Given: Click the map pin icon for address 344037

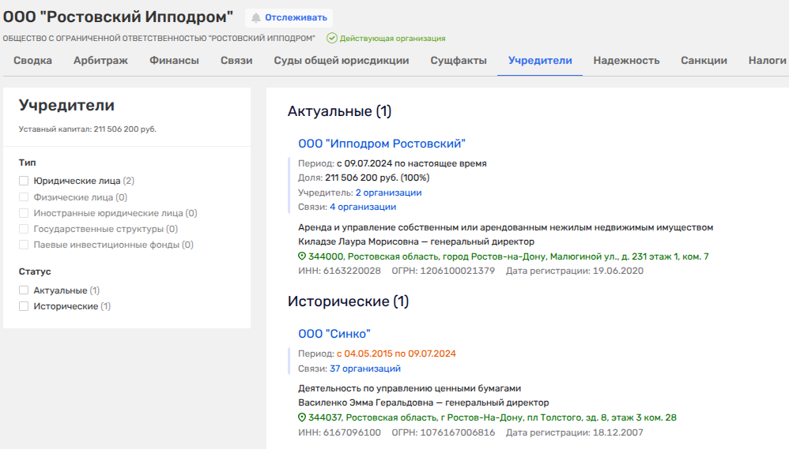Looking at the screenshot, I should click(302, 417).
